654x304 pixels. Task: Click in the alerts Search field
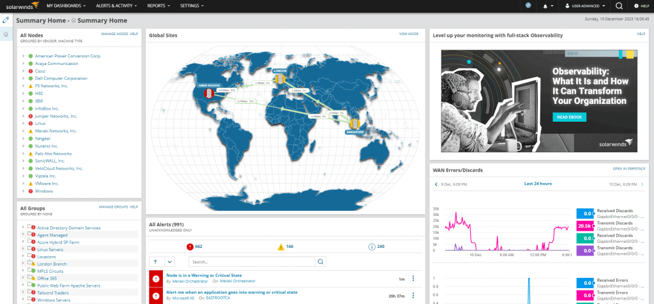252,261
